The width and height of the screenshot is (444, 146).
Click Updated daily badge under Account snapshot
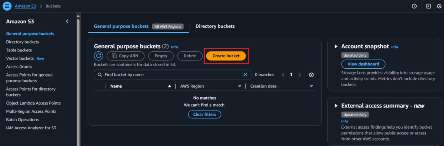point(355,55)
